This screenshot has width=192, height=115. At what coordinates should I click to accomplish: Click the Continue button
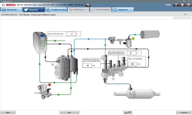click(x=184, y=112)
